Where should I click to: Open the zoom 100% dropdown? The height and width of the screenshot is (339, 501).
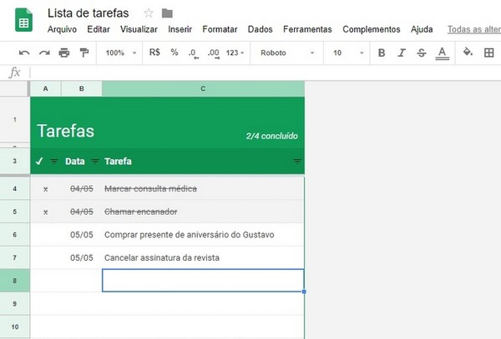click(x=119, y=52)
